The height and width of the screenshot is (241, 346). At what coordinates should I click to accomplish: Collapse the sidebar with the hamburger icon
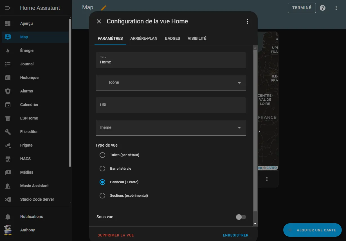tap(8, 8)
